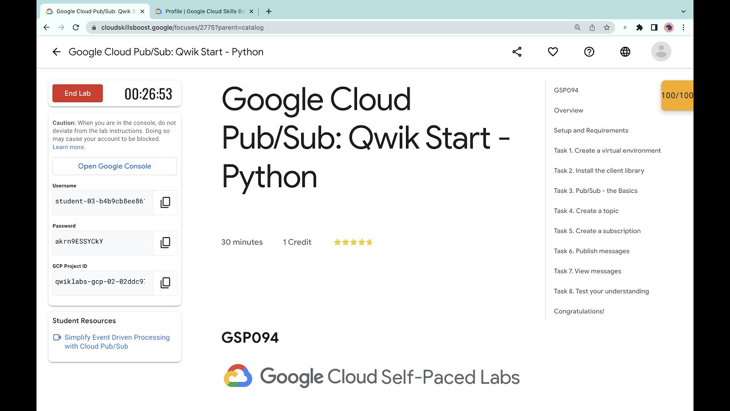Copy the Username value
The width and height of the screenshot is (730, 411).
pos(165,203)
